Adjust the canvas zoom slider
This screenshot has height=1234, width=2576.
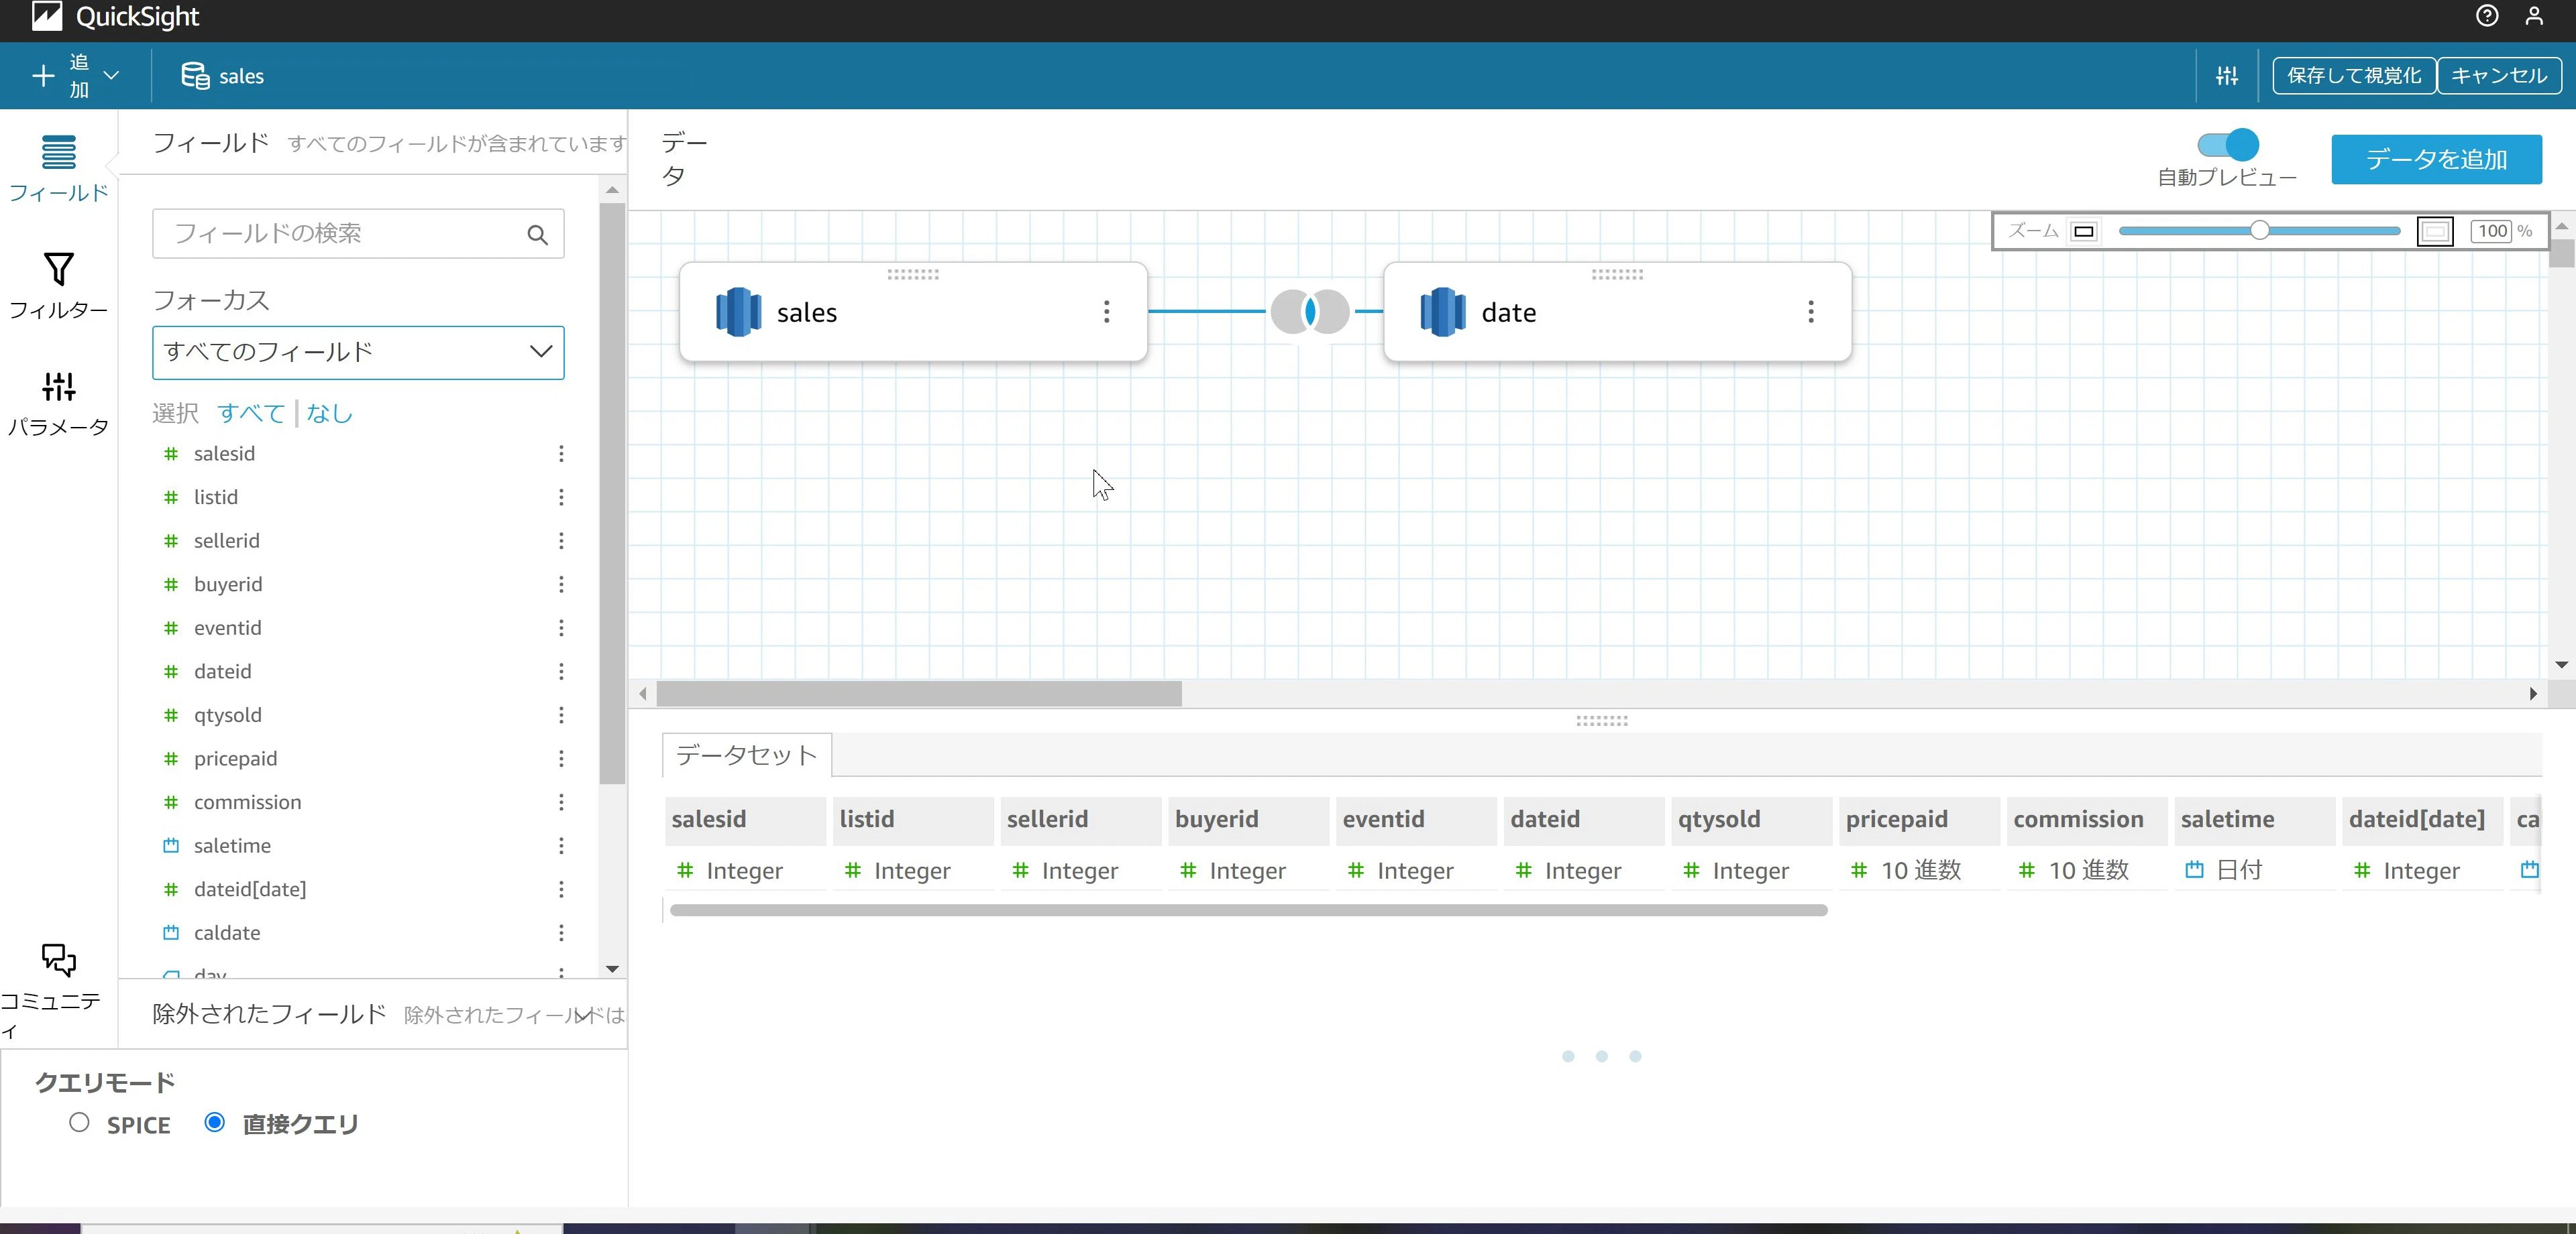[x=2259, y=231]
